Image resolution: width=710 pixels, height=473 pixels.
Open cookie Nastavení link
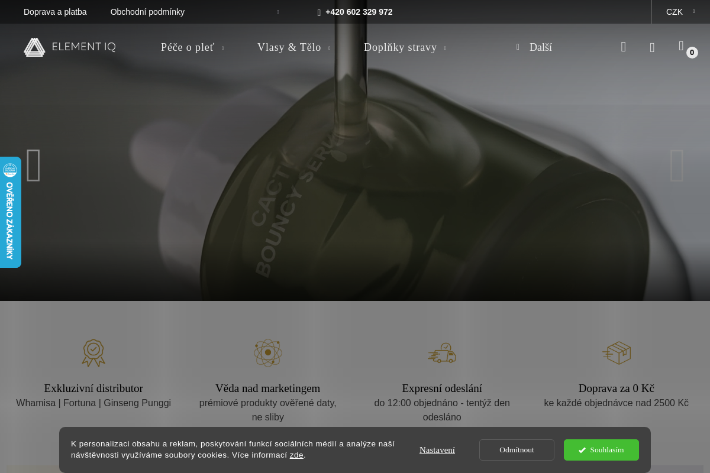click(437, 450)
